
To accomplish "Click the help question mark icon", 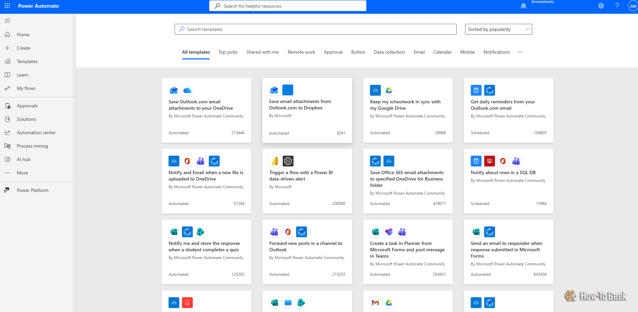I will pyautogui.click(x=617, y=6).
